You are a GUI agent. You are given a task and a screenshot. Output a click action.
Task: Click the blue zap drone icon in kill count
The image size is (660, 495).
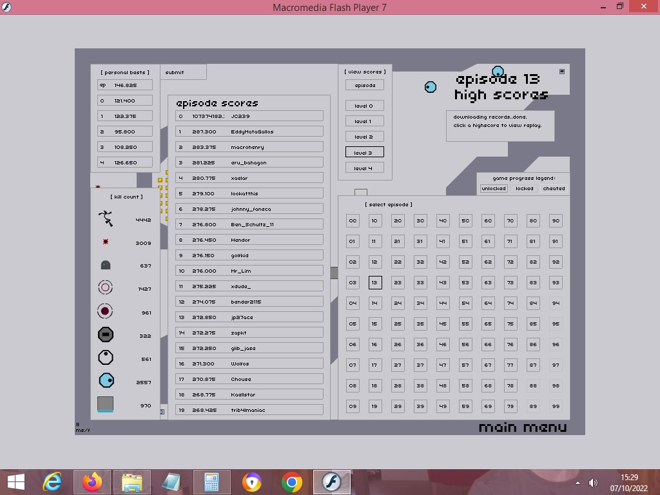(106, 382)
